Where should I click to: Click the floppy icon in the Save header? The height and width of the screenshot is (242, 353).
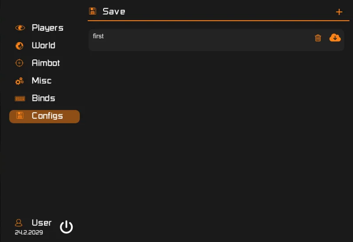93,11
